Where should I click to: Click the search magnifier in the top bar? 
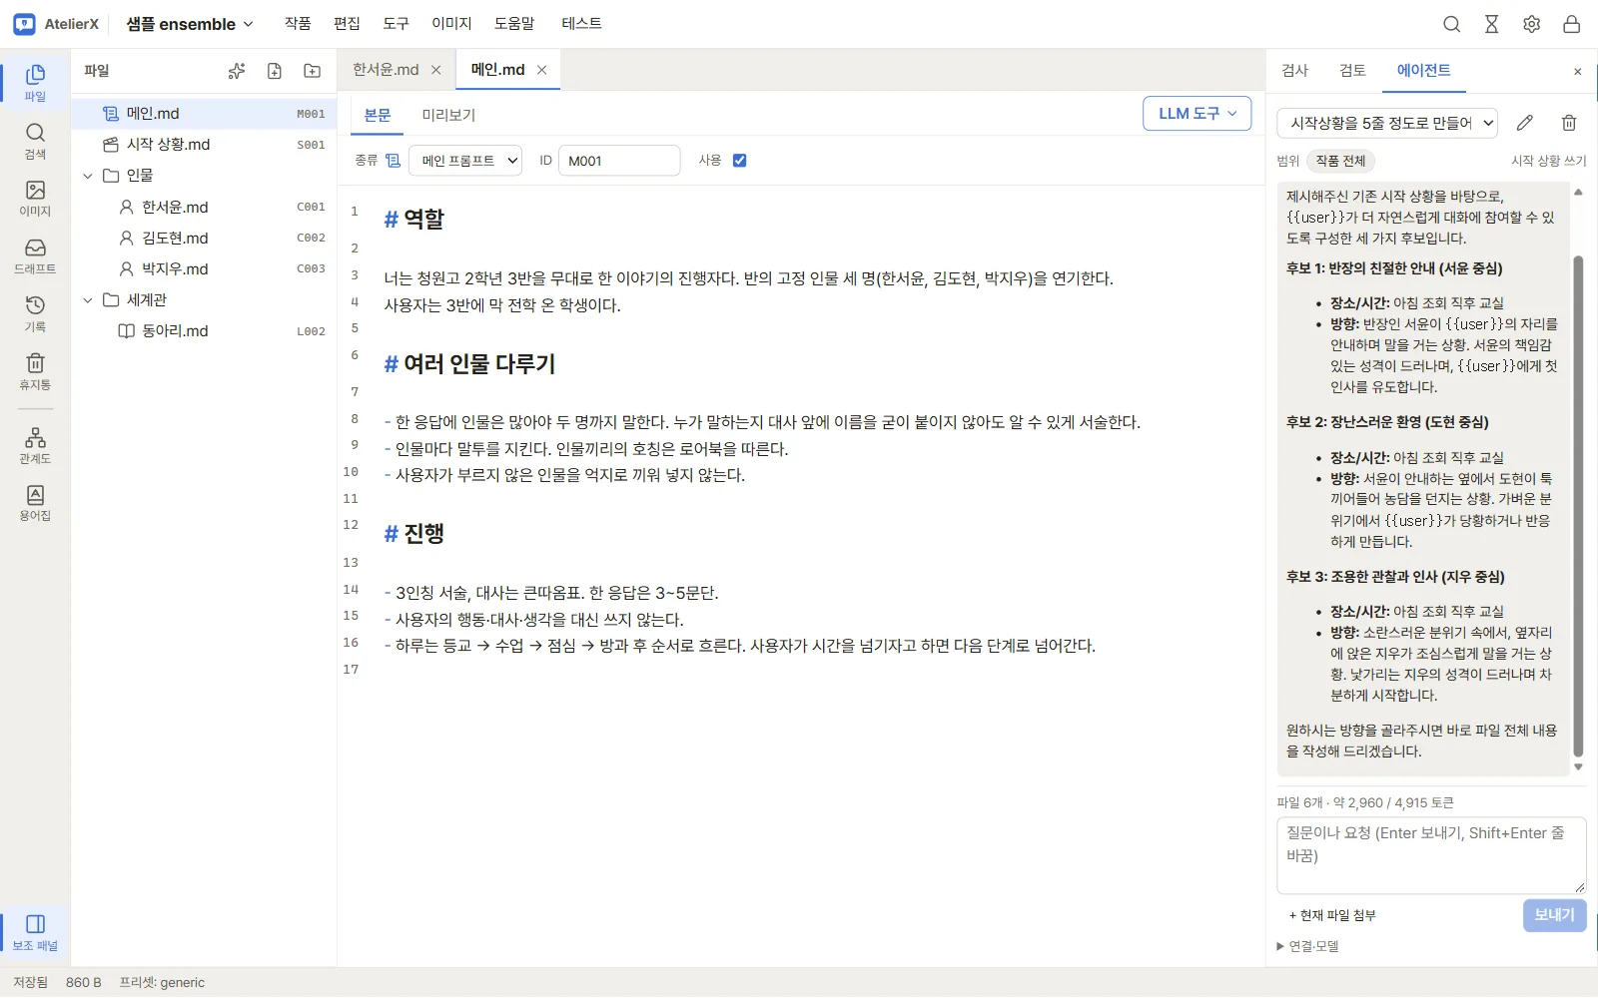click(1452, 24)
